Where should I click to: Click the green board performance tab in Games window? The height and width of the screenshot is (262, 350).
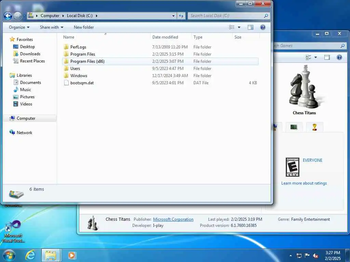294,127
